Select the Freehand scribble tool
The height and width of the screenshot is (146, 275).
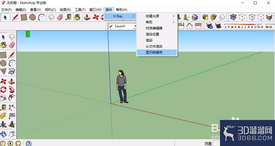click(12, 71)
